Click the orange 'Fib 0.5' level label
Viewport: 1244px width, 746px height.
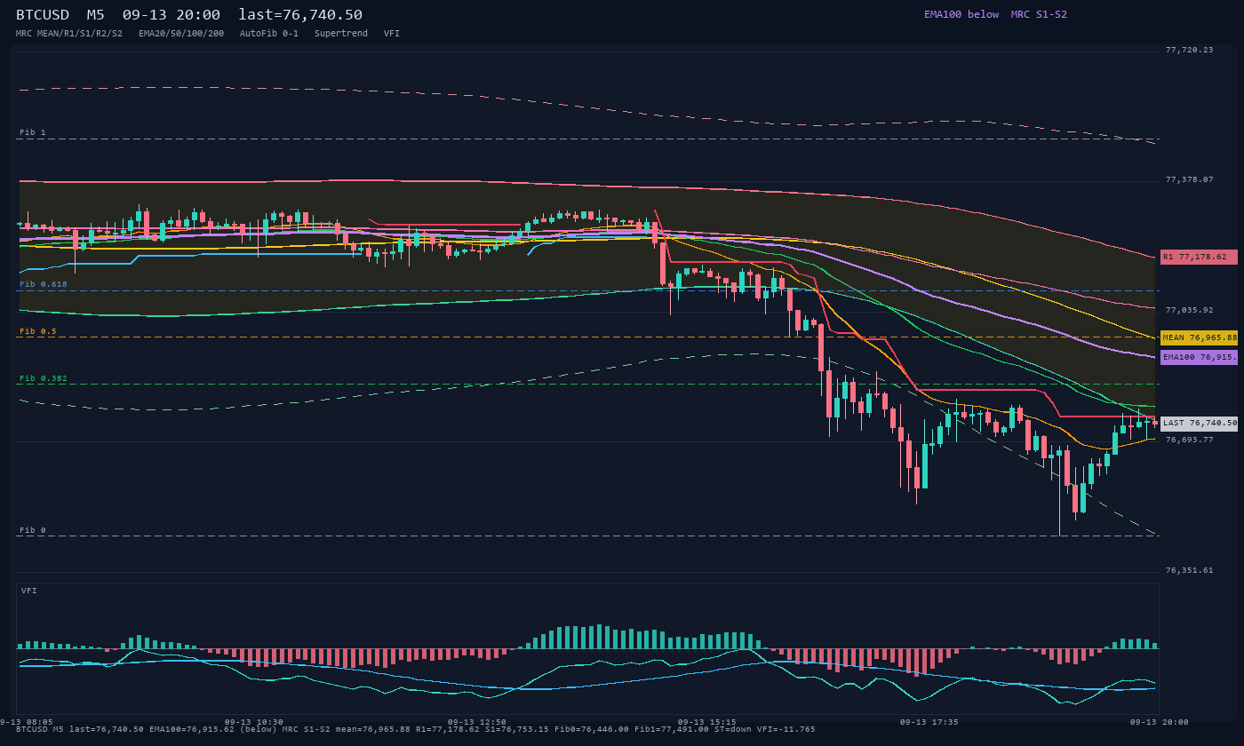tap(38, 331)
